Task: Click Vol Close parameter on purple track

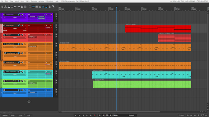Action: coord(41,17)
